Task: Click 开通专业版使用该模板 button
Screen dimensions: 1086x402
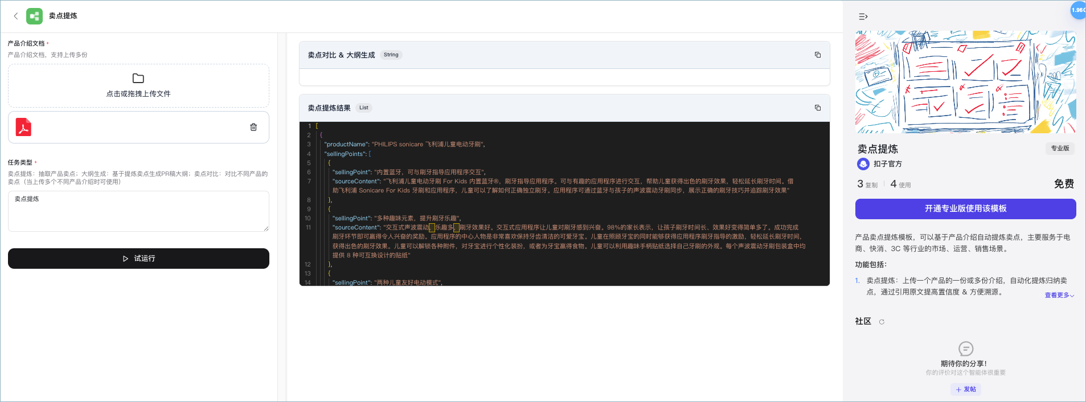Action: coord(965,209)
